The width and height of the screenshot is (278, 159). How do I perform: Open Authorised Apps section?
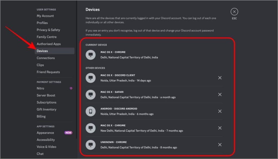tap(49, 44)
